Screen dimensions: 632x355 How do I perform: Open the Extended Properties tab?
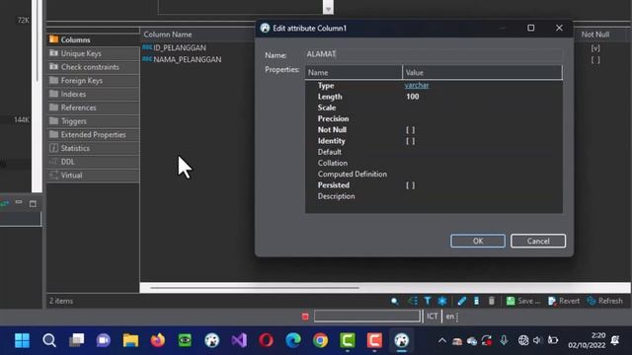pos(93,135)
